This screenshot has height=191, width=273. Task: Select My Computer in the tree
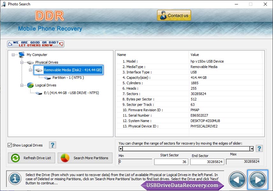tap(37, 55)
